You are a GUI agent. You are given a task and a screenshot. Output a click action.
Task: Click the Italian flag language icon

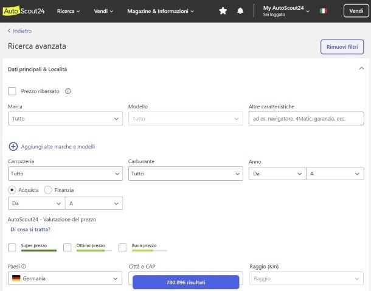324,11
